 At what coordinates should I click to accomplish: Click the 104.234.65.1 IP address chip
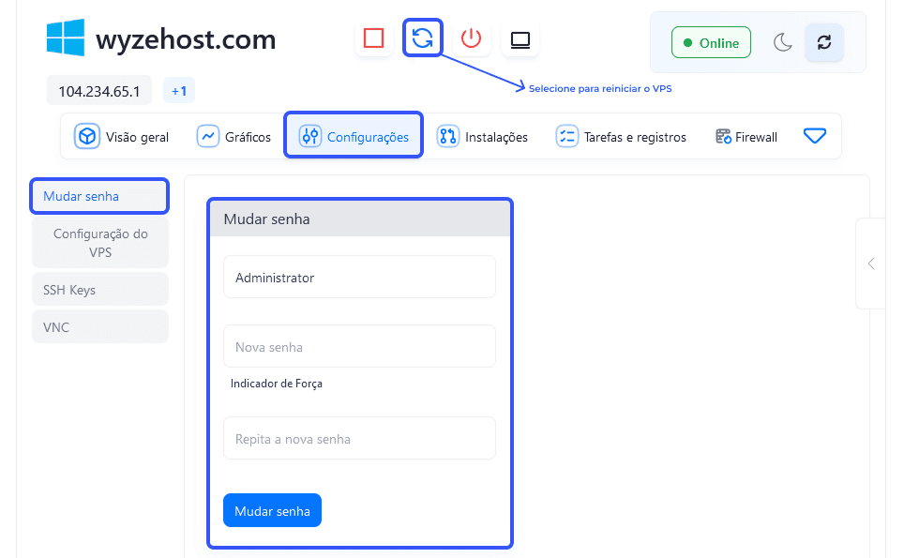[x=99, y=91]
